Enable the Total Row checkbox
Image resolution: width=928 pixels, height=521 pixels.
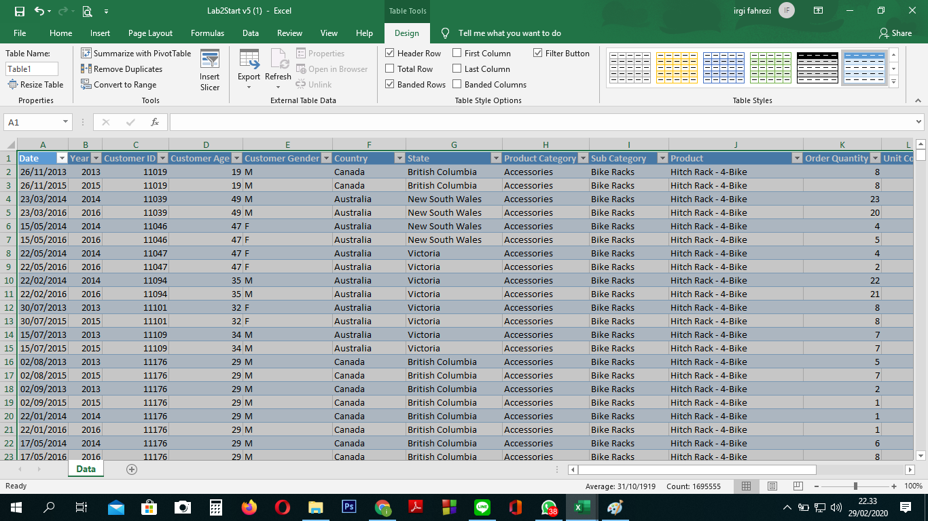(x=390, y=69)
